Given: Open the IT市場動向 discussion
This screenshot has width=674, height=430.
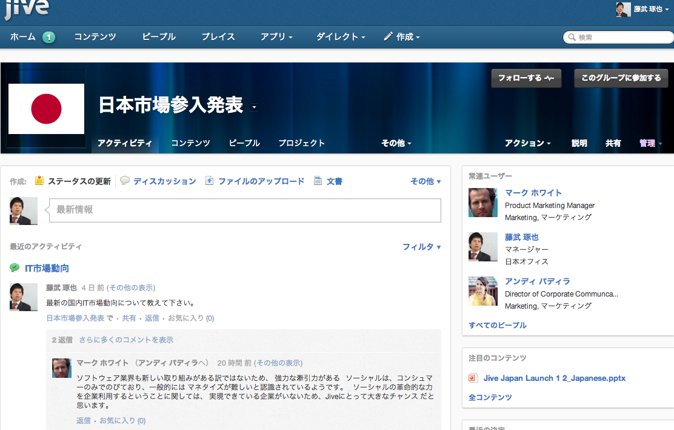Looking at the screenshot, I should pyautogui.click(x=47, y=268).
